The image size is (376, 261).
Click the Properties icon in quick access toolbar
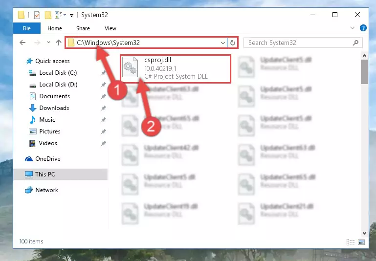point(37,15)
